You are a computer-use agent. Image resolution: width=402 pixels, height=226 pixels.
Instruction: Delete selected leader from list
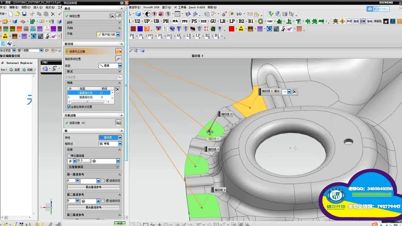[x=117, y=89]
